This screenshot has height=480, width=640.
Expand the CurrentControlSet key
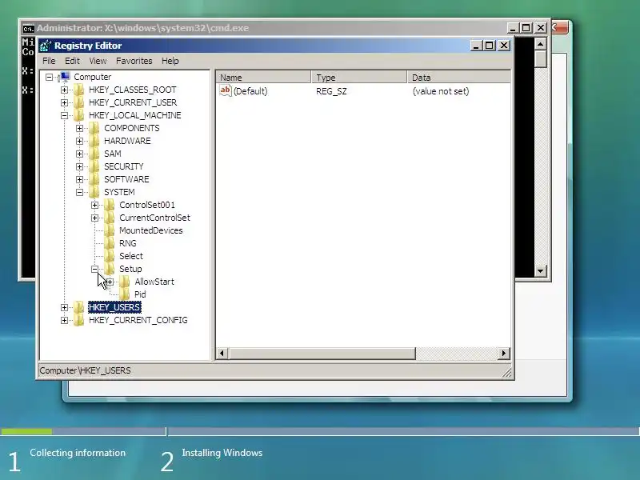pos(94,218)
